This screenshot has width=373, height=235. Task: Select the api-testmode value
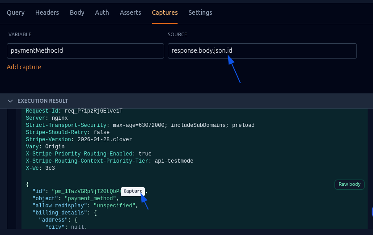[x=174, y=161]
